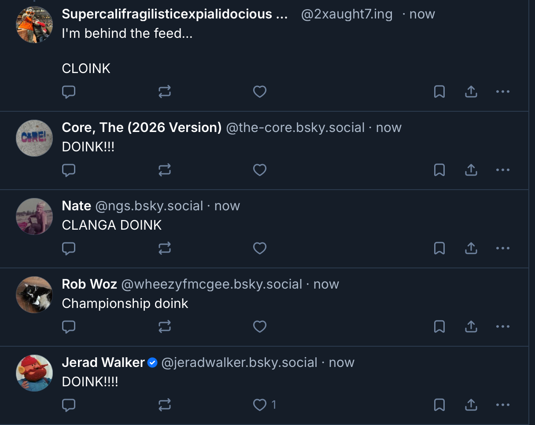This screenshot has height=425, width=535.
Task: Reply to Rob Woz's post
Action: [x=69, y=326]
